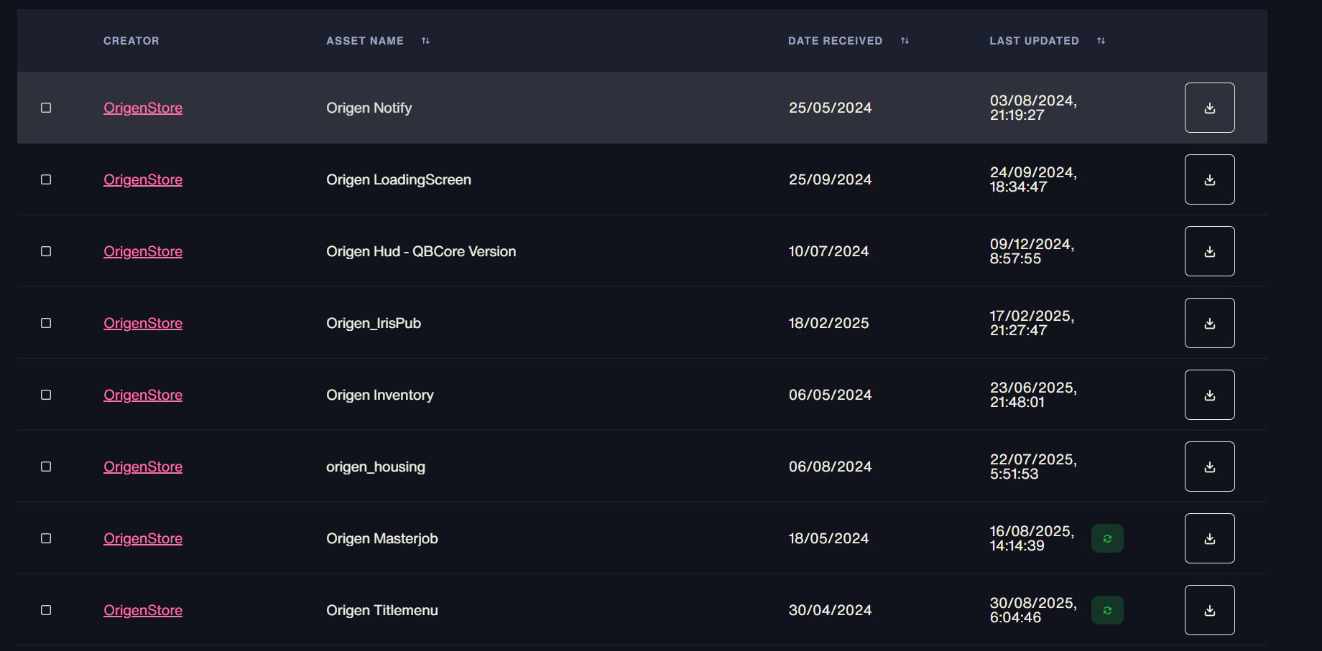Viewport: 1322px width, 651px height.
Task: Click the Origen LoadingScreen asset name
Action: [399, 179]
